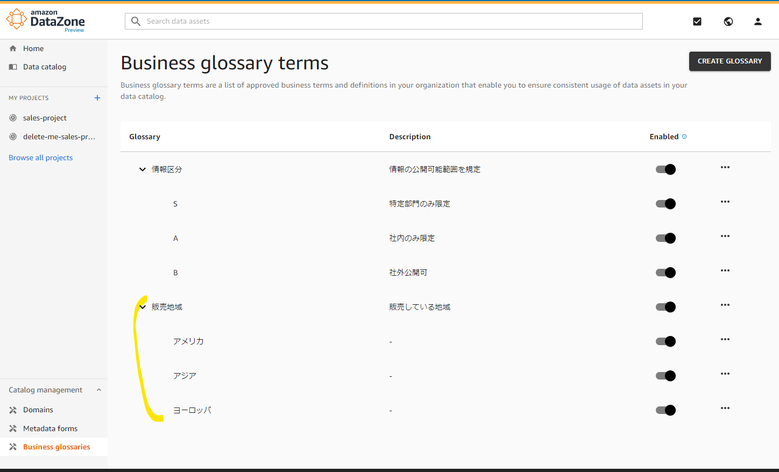The width and height of the screenshot is (779, 472).
Task: Toggle enabled switch for 情報区分 glossary
Action: pos(665,169)
